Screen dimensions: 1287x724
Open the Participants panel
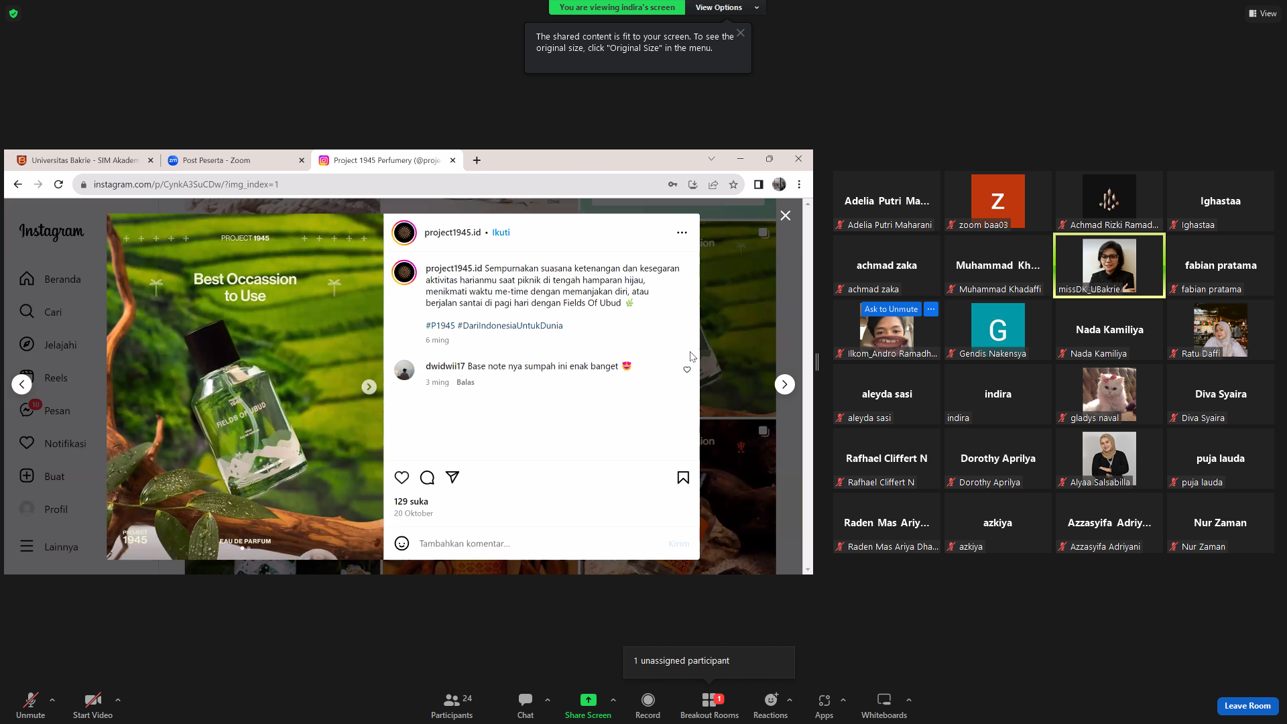coord(452,705)
